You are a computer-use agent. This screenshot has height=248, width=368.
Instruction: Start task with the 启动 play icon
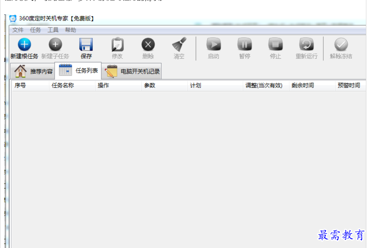point(214,44)
